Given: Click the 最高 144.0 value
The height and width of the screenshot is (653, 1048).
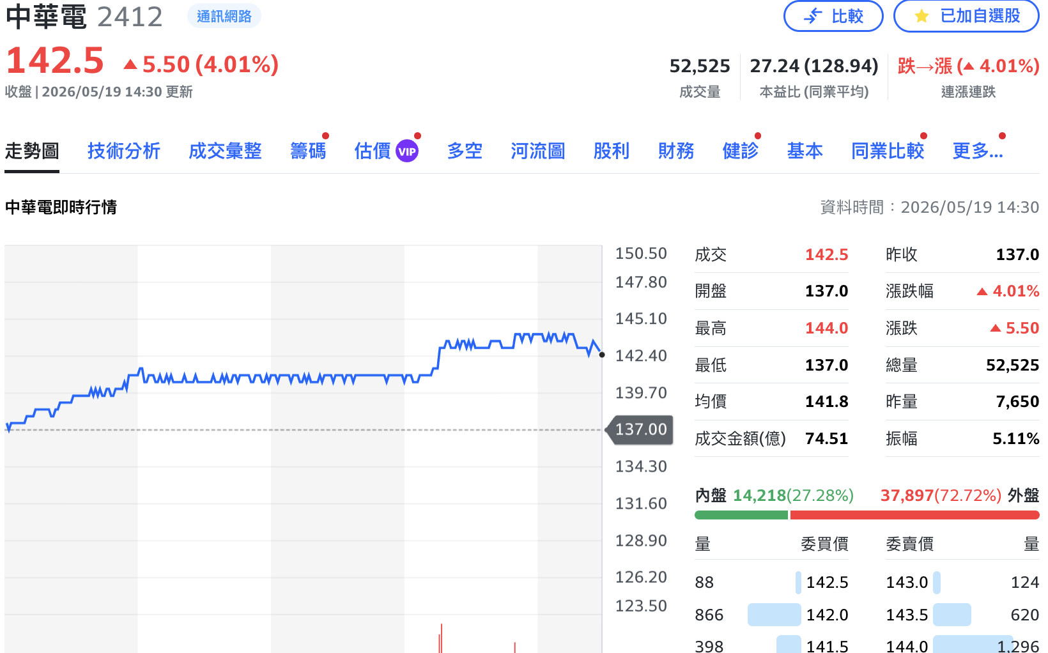Looking at the screenshot, I should click(826, 328).
